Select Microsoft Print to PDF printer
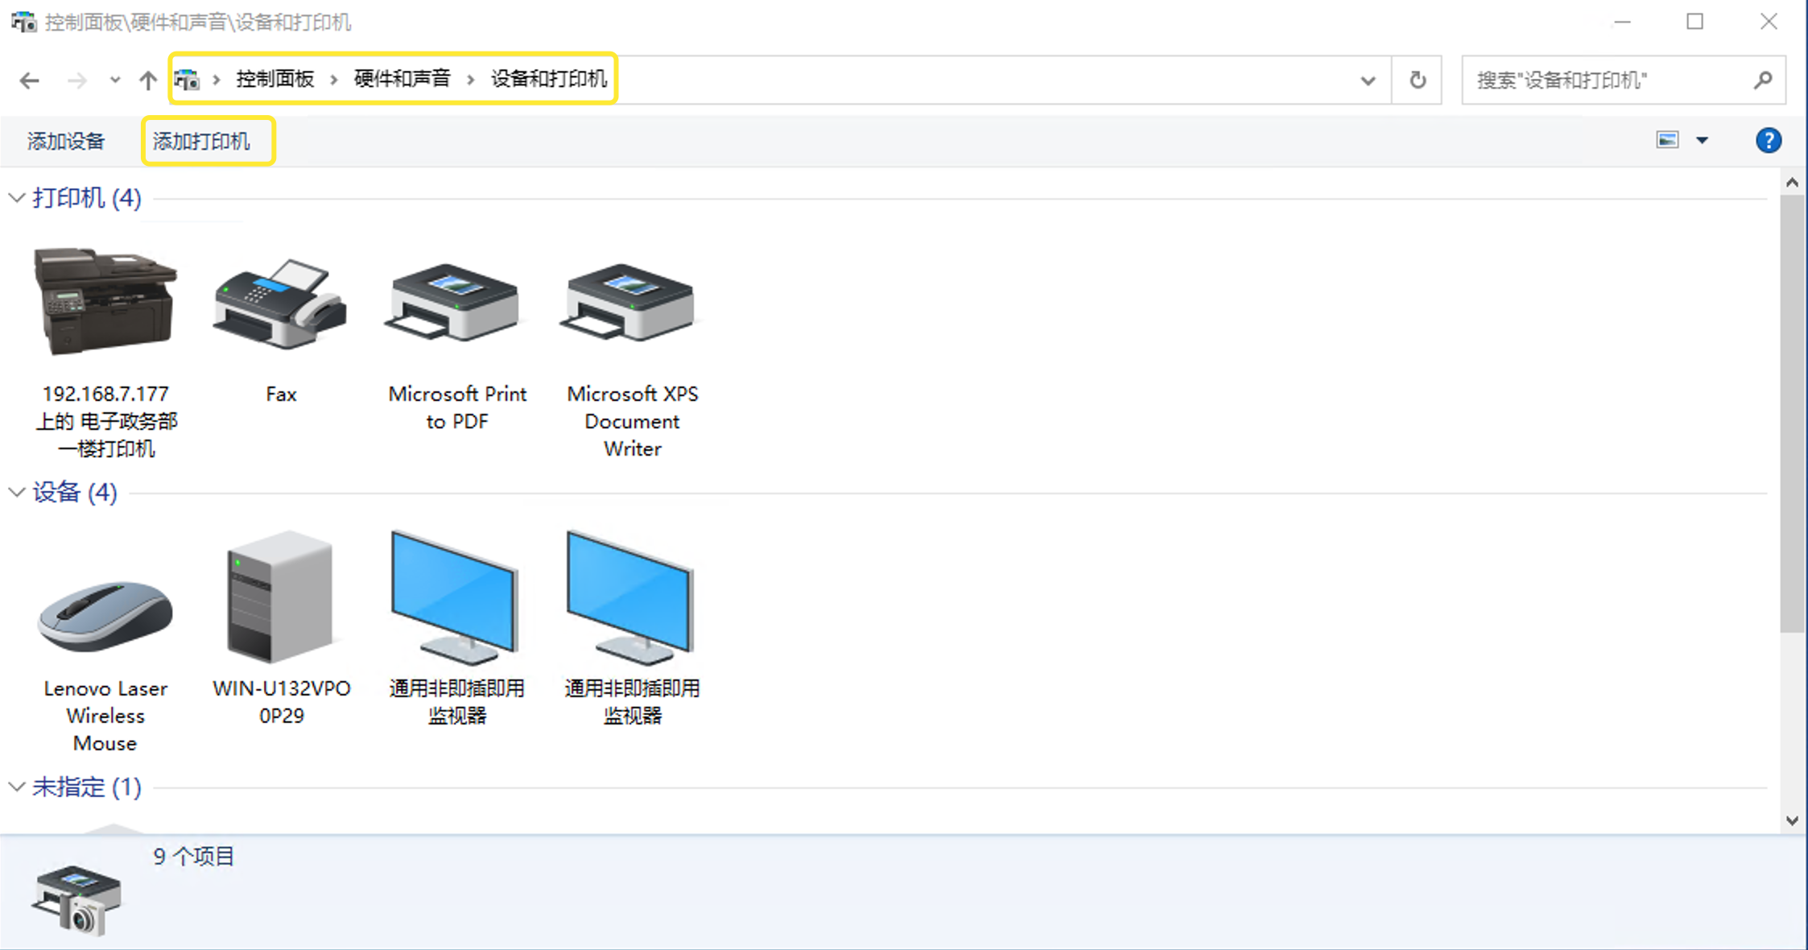1808x950 pixels. pos(456,304)
